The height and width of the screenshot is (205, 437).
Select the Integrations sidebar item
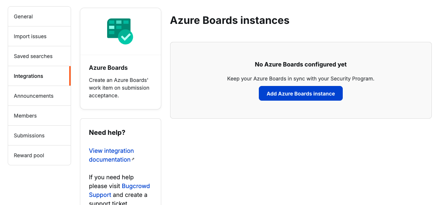(28, 76)
